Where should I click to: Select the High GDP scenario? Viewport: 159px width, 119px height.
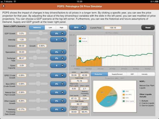coord(62,27)
